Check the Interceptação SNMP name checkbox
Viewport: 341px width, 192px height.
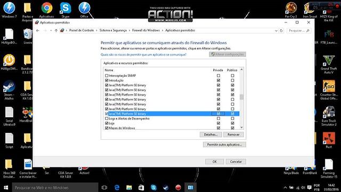(107, 76)
